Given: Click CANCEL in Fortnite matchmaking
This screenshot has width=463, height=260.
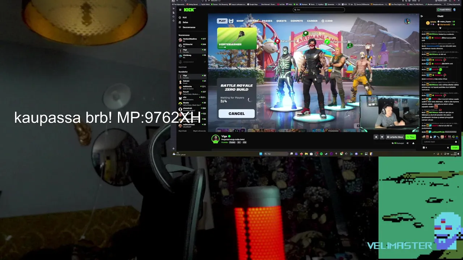Looking at the screenshot, I should [x=237, y=113].
